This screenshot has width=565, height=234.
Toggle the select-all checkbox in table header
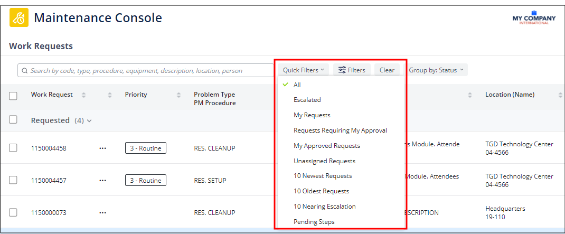13,96
